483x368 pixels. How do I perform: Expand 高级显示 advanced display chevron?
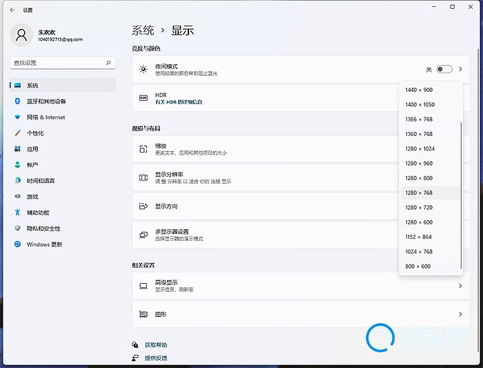tap(460, 285)
